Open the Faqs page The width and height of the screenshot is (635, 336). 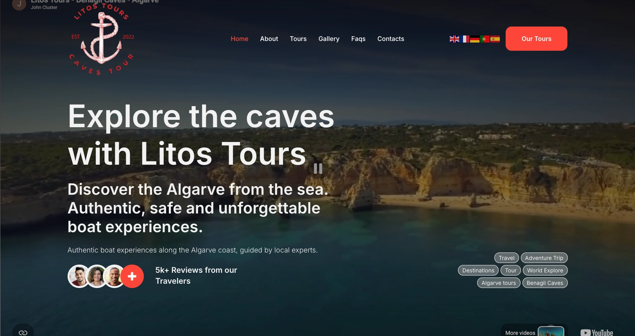[358, 39]
